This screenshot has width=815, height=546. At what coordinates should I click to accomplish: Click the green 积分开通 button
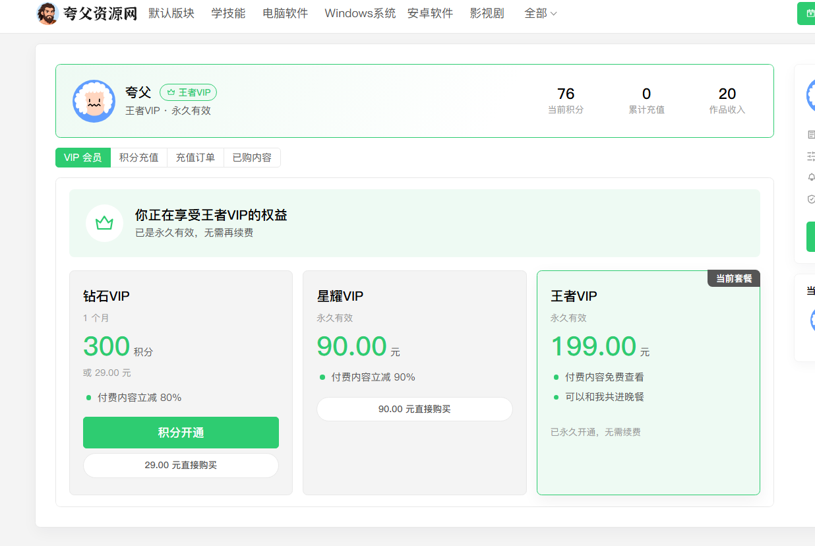pos(181,433)
